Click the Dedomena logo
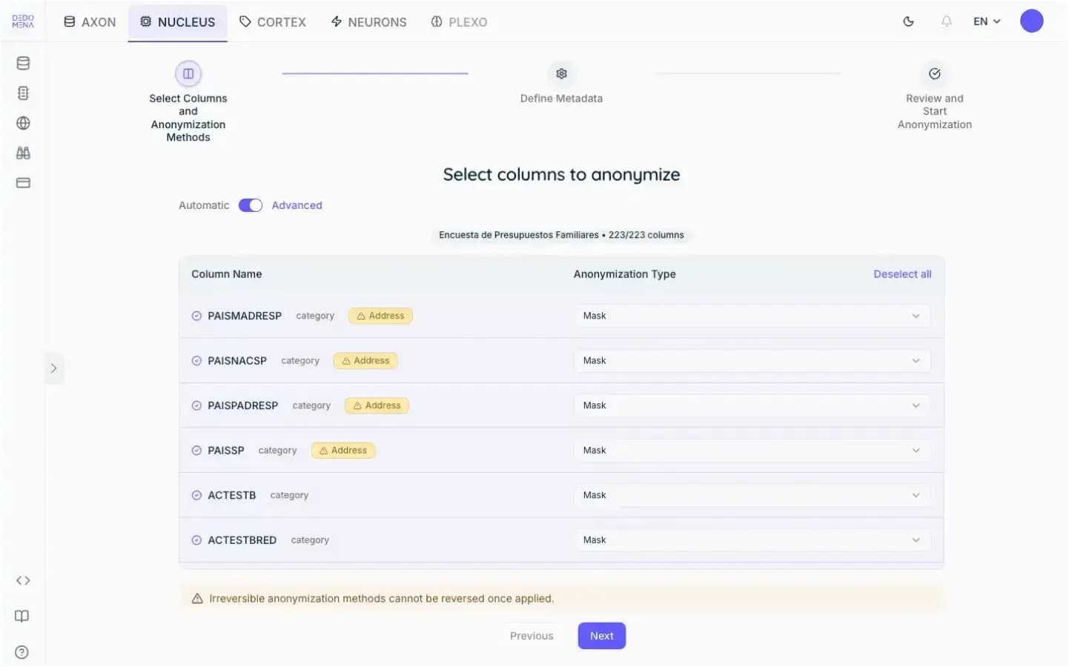Screen dimensions: 1069x667 point(23,21)
